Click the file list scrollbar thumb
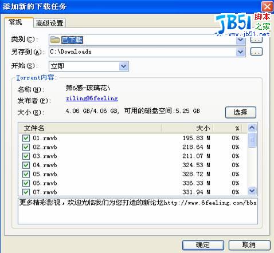This screenshot has width=274, height=253. [252, 140]
